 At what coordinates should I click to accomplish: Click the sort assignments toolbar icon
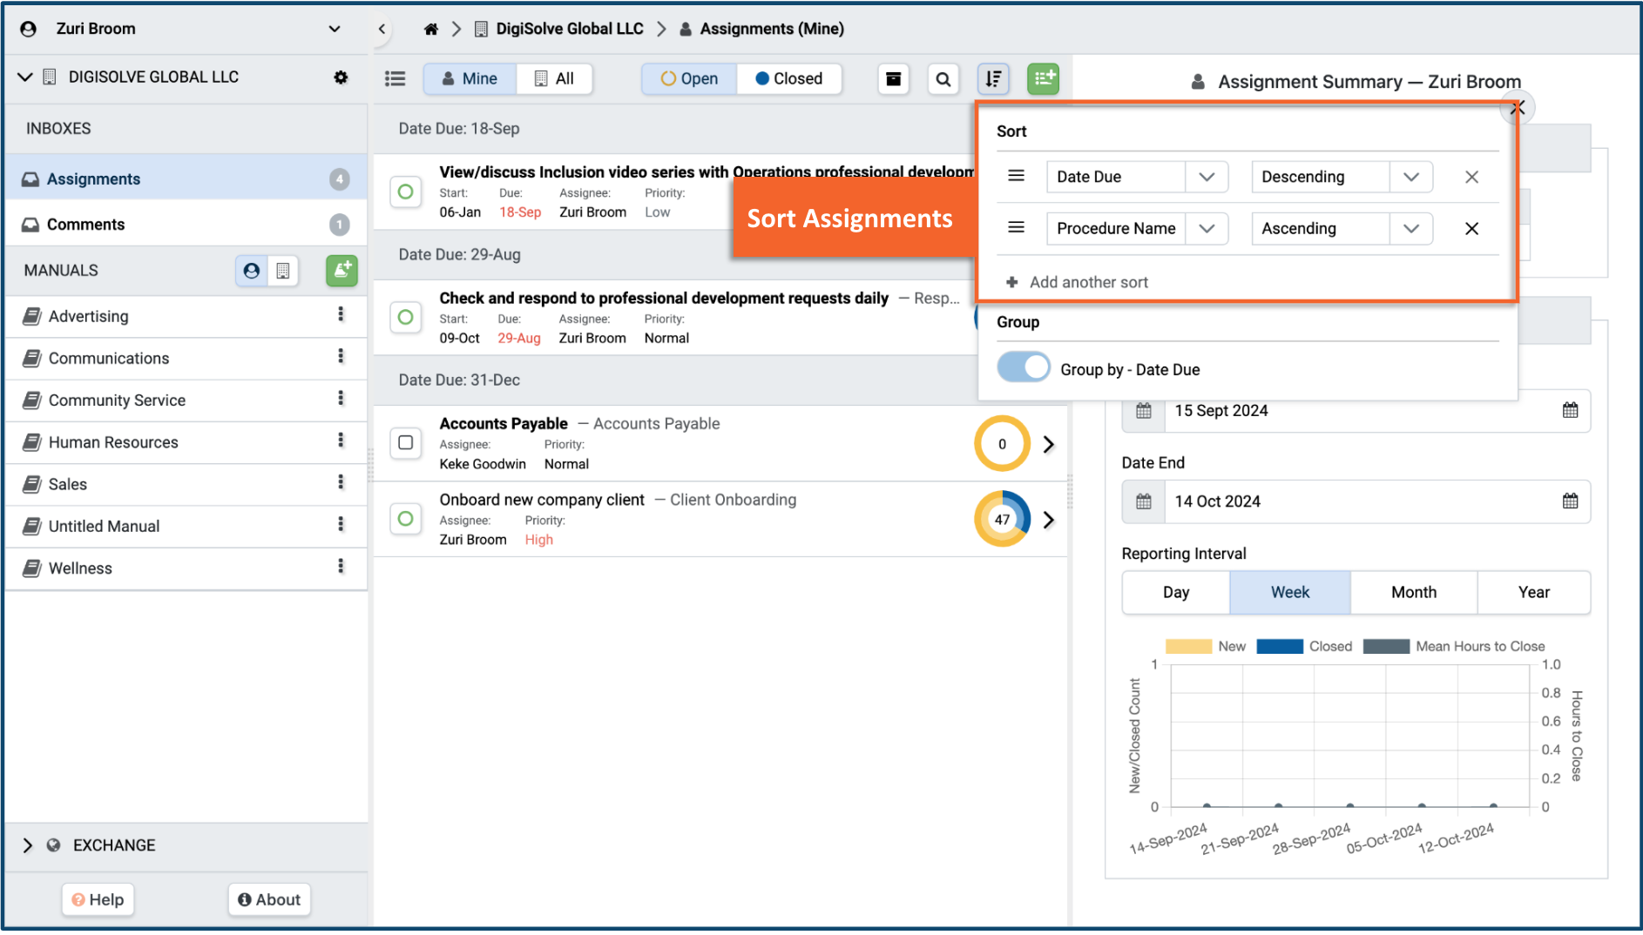point(993,79)
